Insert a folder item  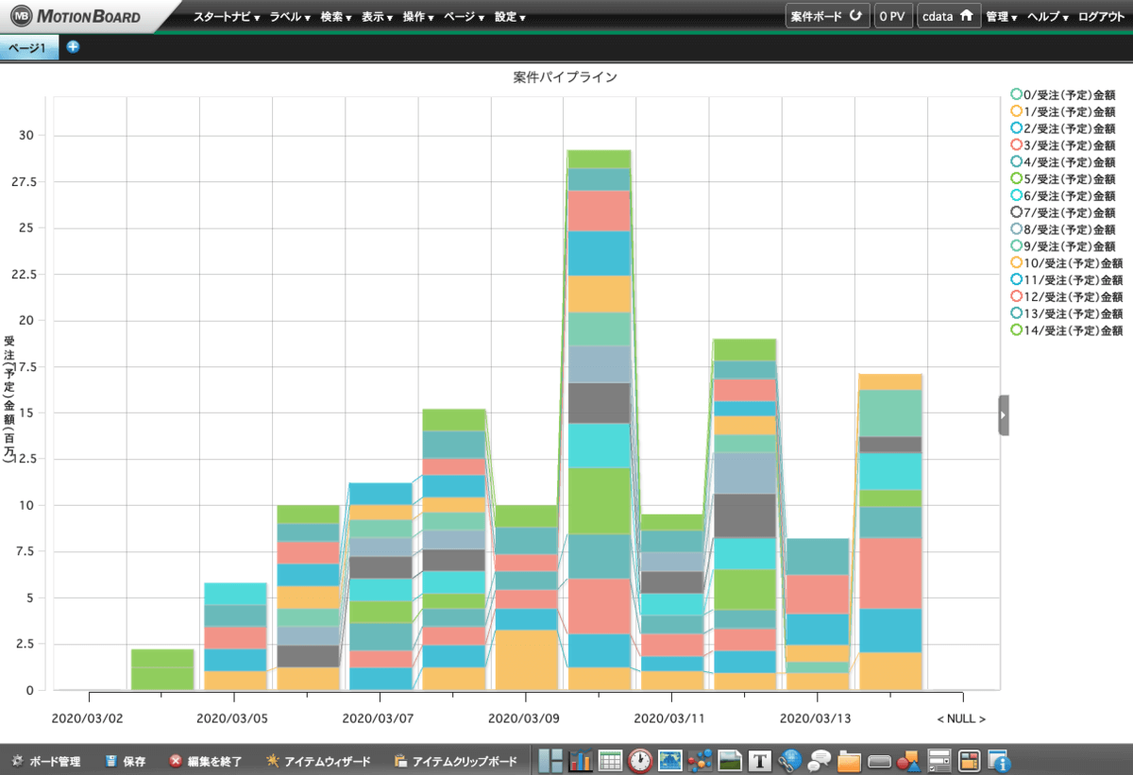click(x=850, y=760)
